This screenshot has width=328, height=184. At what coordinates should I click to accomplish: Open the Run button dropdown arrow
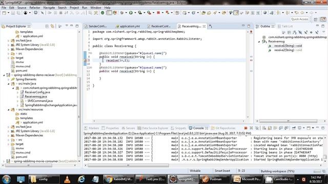click(x=135, y=13)
